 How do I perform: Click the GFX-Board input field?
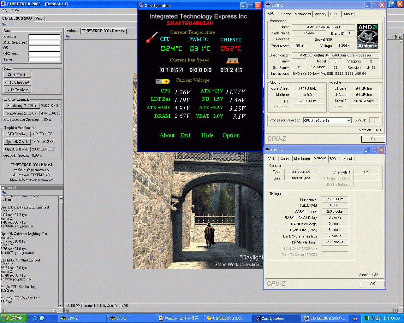[x=45, y=54]
